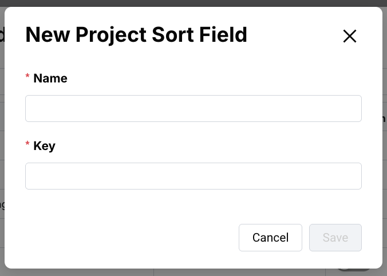Click empty dialog space left of Cancel
This screenshot has height=276, width=387.
126,238
